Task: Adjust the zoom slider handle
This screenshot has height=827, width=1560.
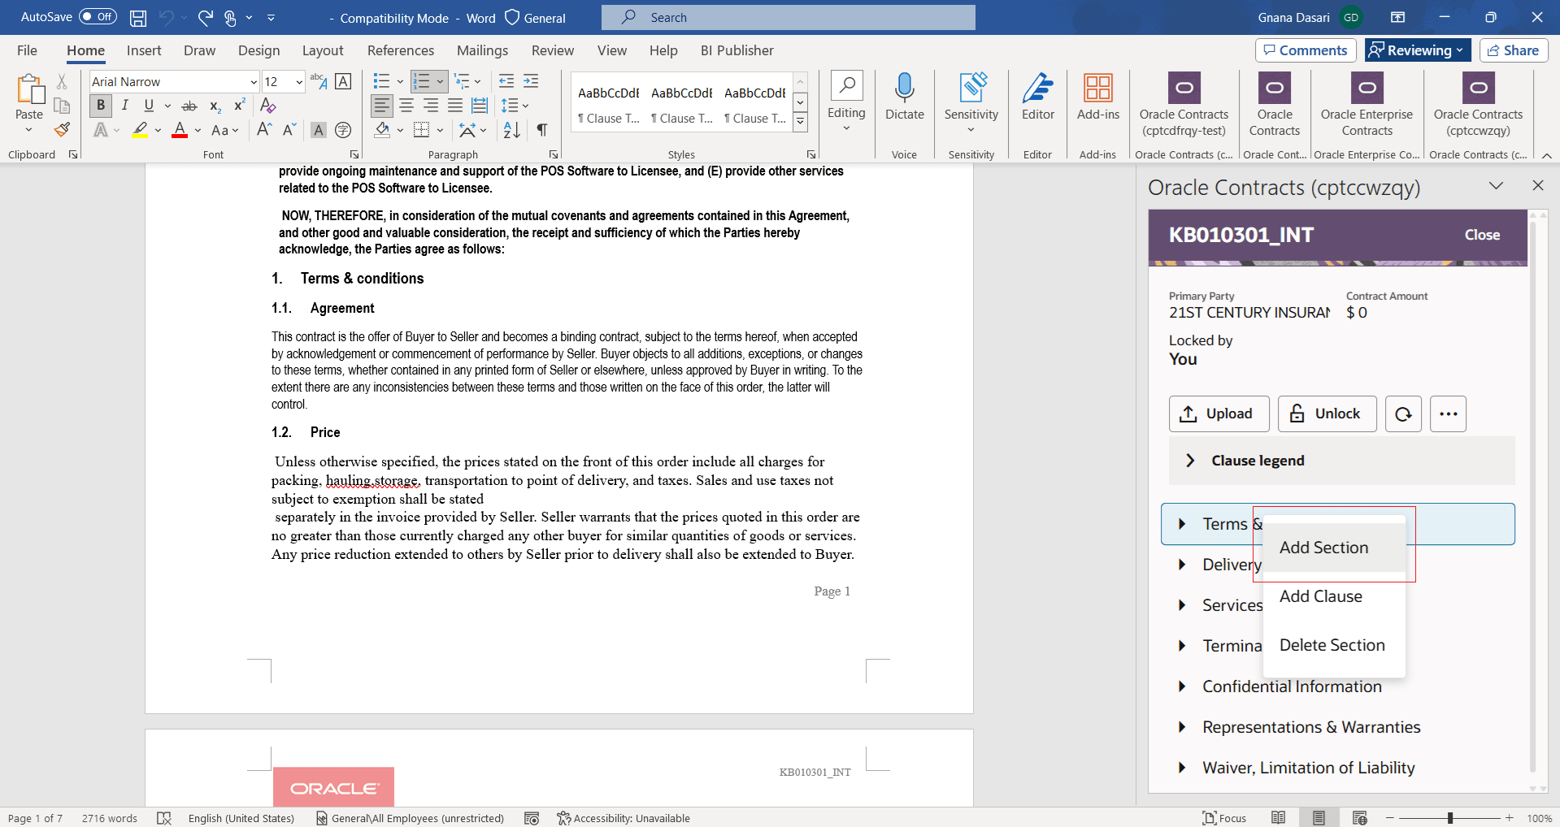Action: (x=1449, y=818)
